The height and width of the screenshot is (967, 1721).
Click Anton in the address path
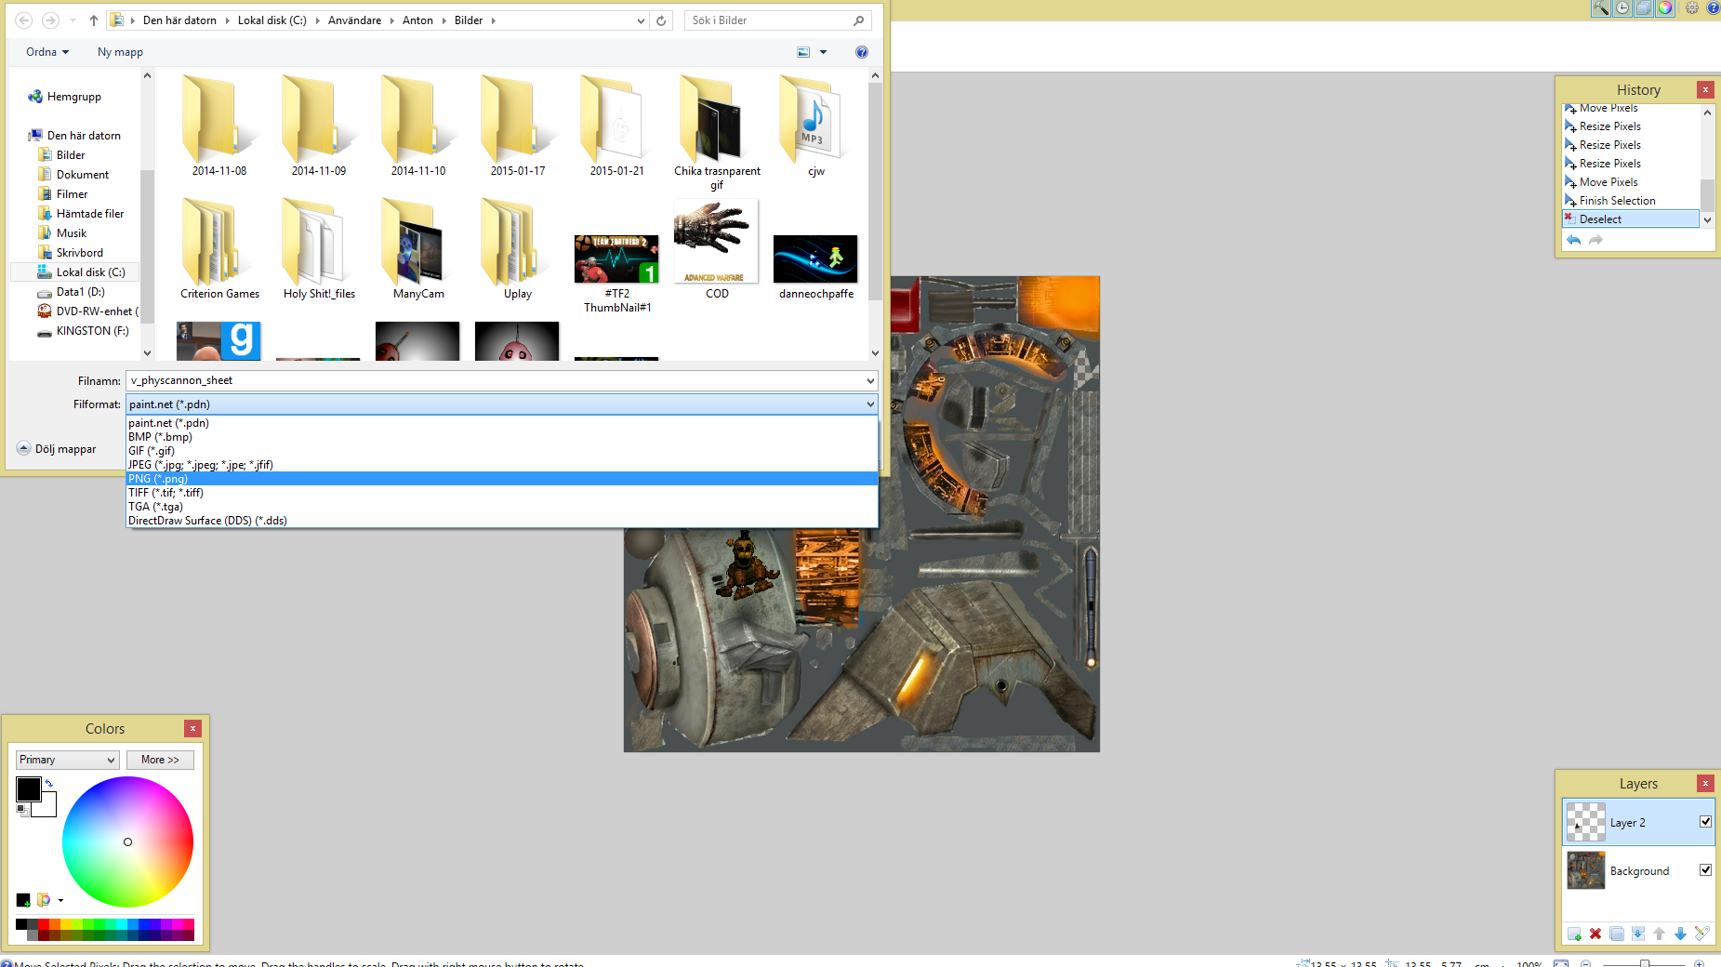click(417, 20)
